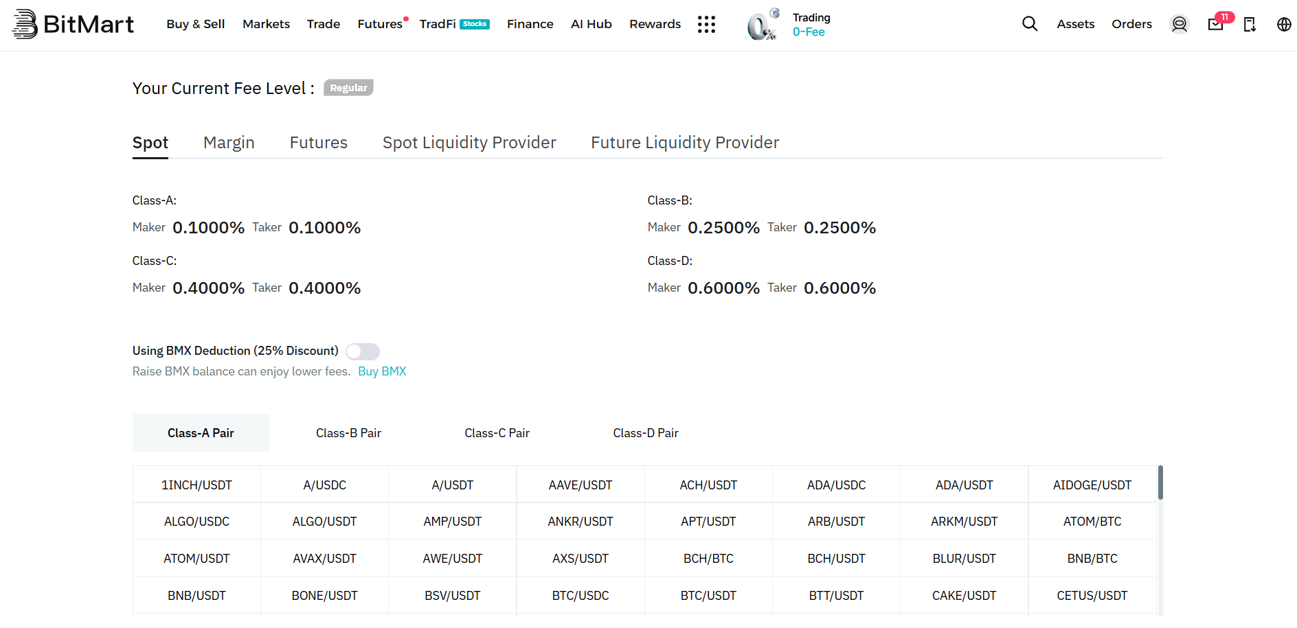1297x628 pixels.
Task: Click the ALGO/USDT pair
Action: point(325,522)
